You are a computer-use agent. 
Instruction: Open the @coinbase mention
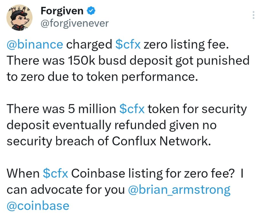38,205
